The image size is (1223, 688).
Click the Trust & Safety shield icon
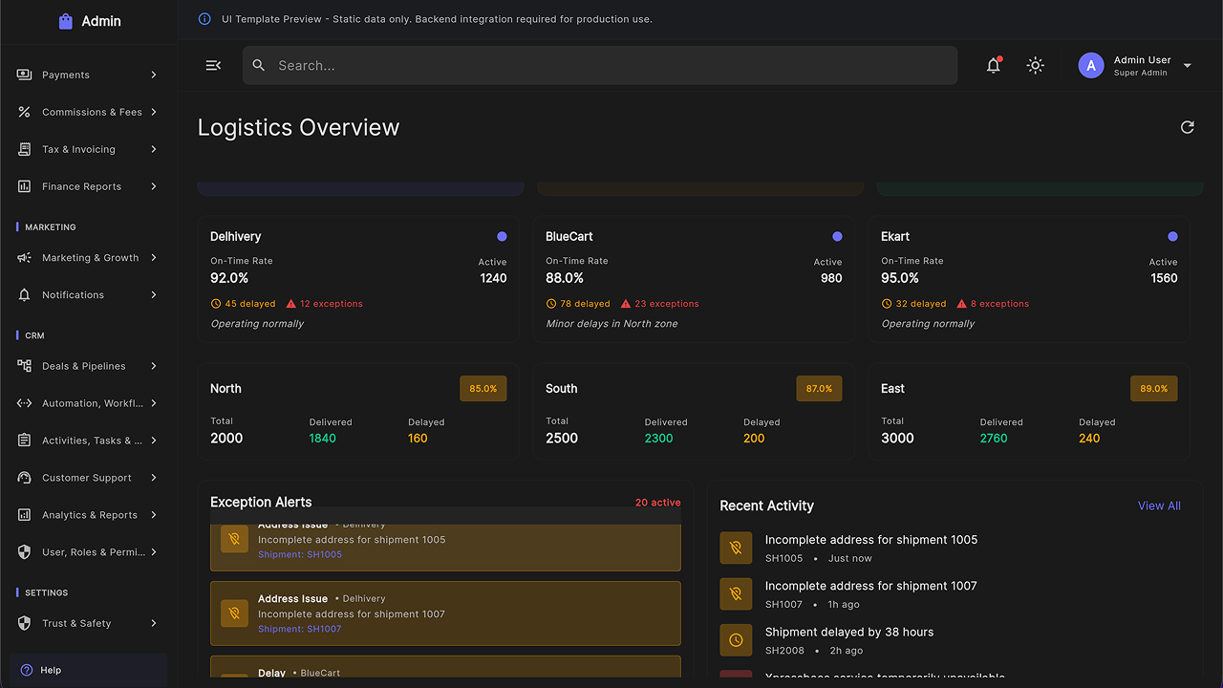coord(24,623)
